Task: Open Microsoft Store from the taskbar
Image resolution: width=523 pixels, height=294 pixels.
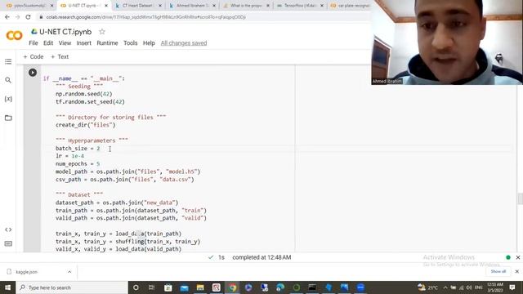Action: click(x=168, y=287)
